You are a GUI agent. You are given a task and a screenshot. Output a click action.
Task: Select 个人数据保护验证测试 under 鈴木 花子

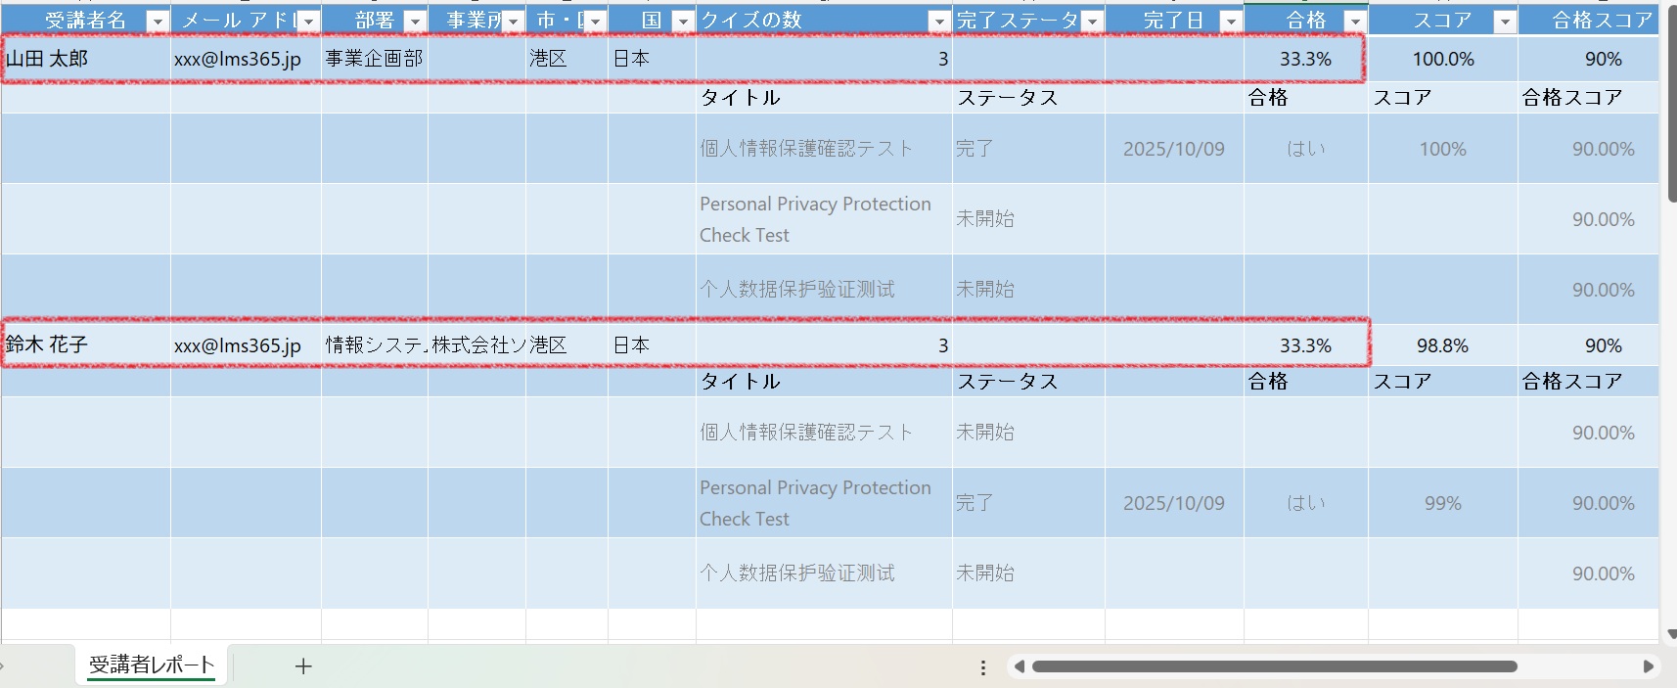(x=824, y=573)
